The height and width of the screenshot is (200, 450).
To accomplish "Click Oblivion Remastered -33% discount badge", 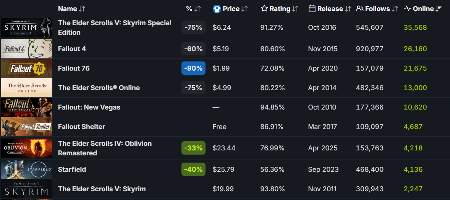I will [193, 148].
